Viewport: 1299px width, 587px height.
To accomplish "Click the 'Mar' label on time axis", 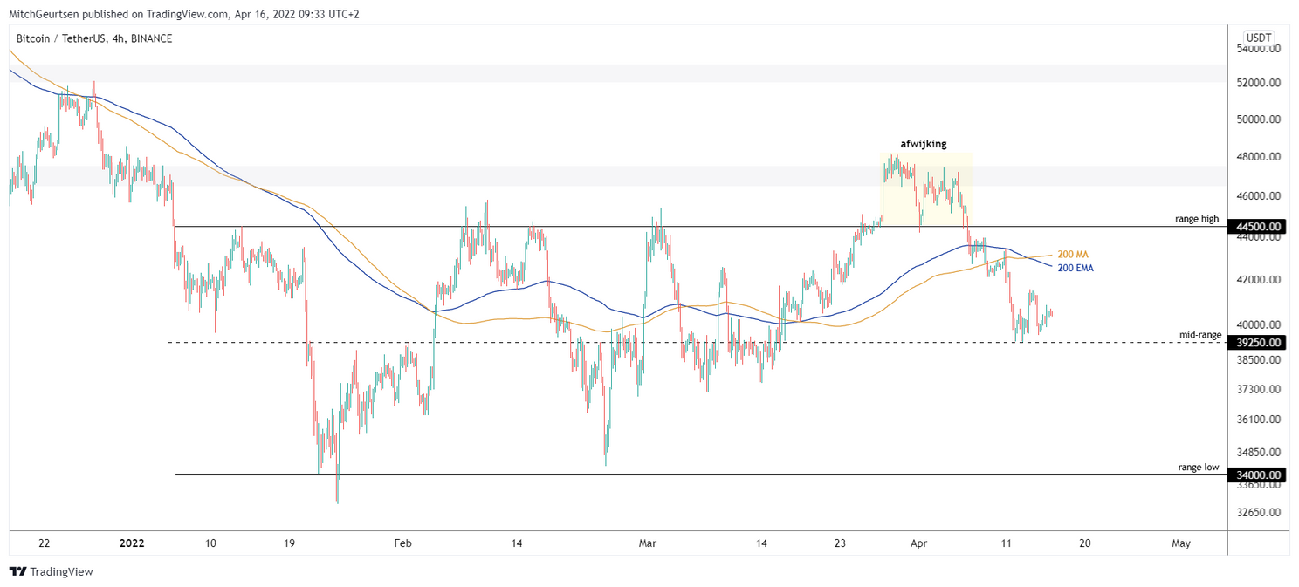I will click(648, 543).
